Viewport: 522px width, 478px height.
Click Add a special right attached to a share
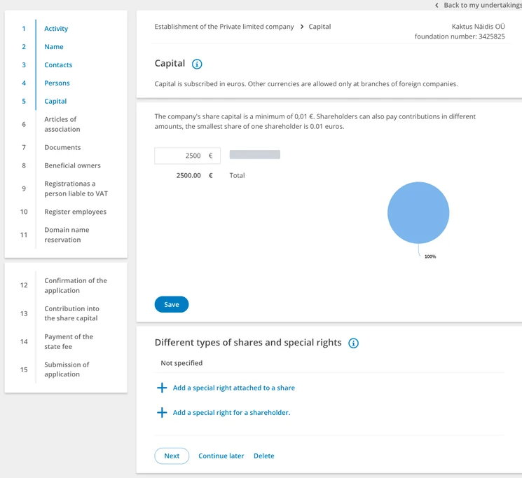(x=234, y=388)
